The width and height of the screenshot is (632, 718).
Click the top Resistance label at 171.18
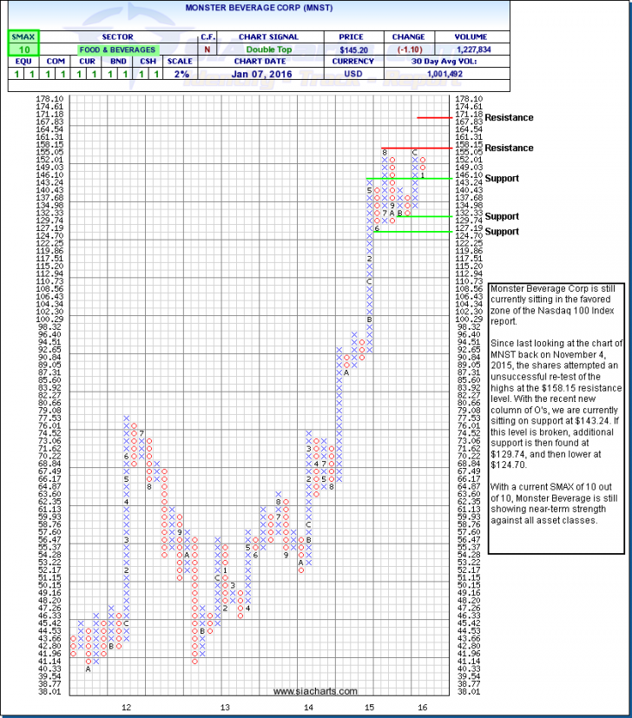pyautogui.click(x=509, y=117)
